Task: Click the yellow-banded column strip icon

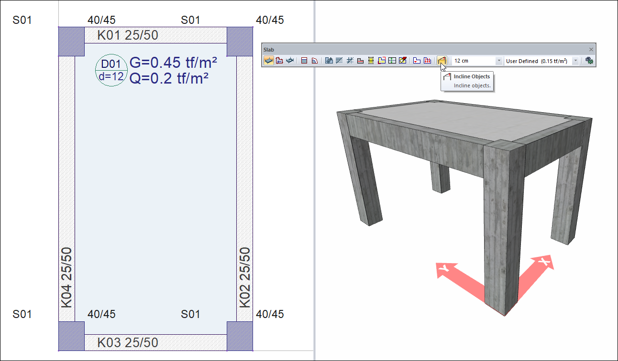Action: click(371, 61)
